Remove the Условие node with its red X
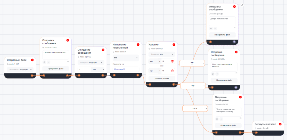This screenshot has height=140, width=287. [x=174, y=45]
